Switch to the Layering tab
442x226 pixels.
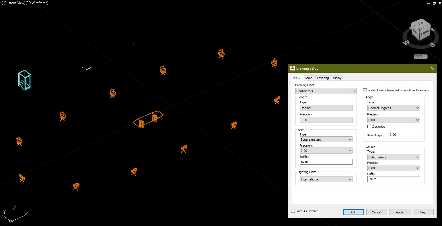point(323,78)
